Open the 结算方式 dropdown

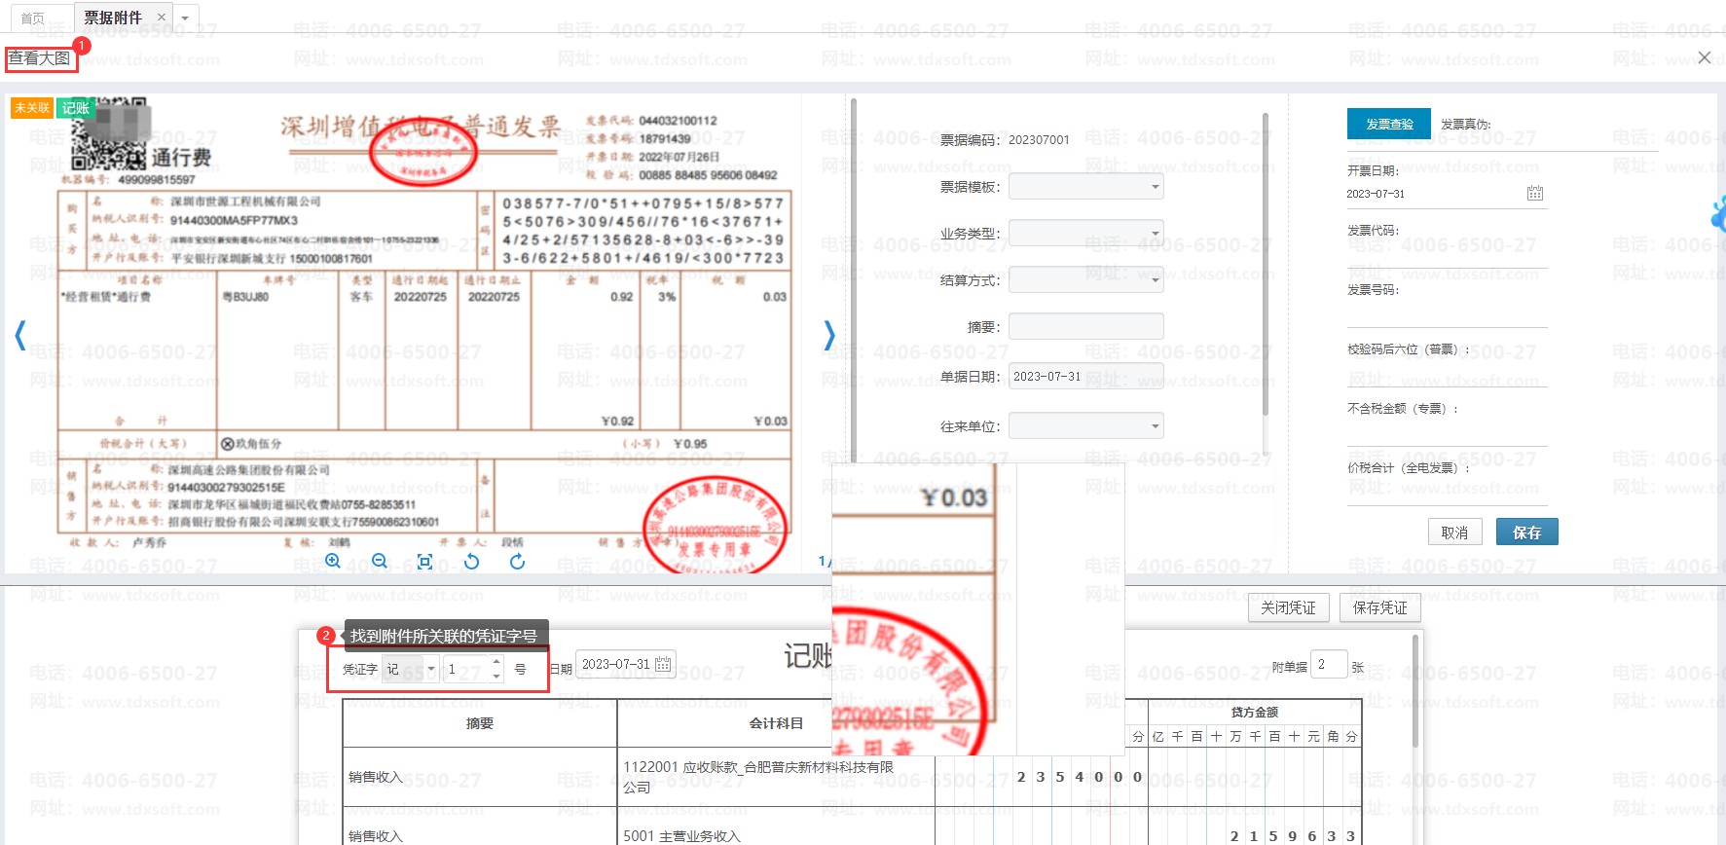click(x=1155, y=280)
